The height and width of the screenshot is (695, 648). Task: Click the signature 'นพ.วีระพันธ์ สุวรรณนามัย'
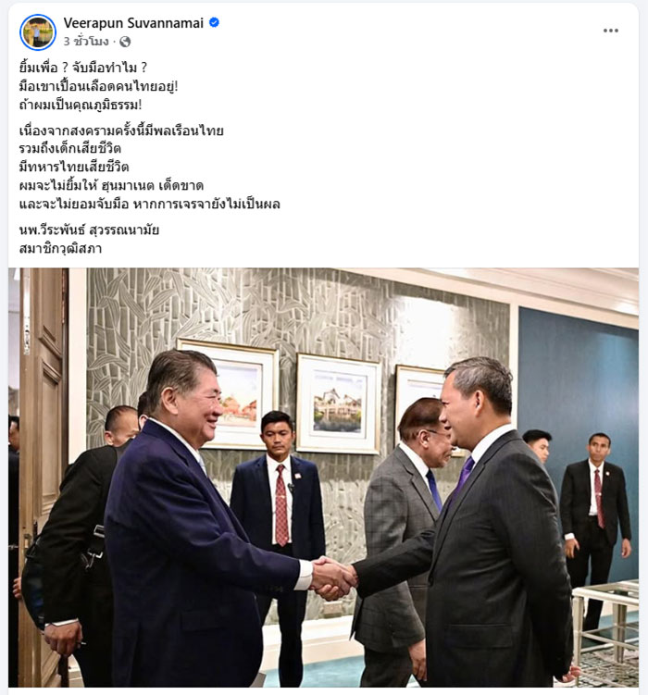tap(89, 230)
